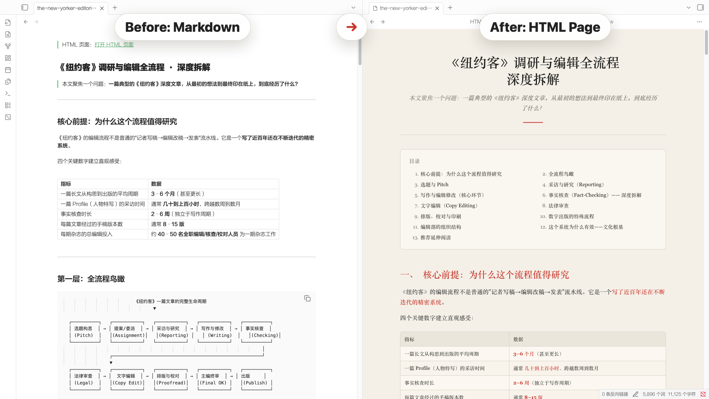Image resolution: width=709 pixels, height=399 pixels.
Task: Go back in the right HTML pane
Action: 372,22
